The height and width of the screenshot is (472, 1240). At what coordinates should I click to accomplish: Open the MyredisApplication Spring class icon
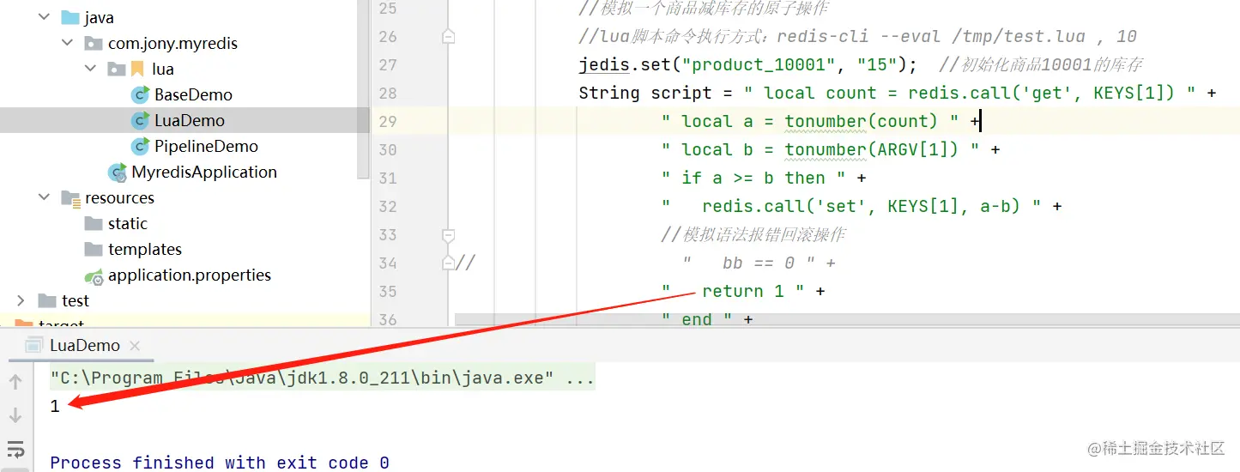click(118, 172)
